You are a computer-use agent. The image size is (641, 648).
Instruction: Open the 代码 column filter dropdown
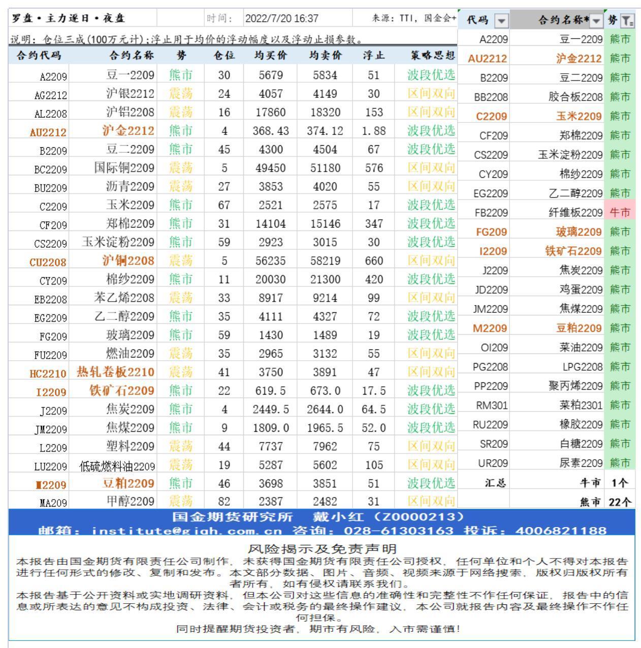tap(501, 21)
